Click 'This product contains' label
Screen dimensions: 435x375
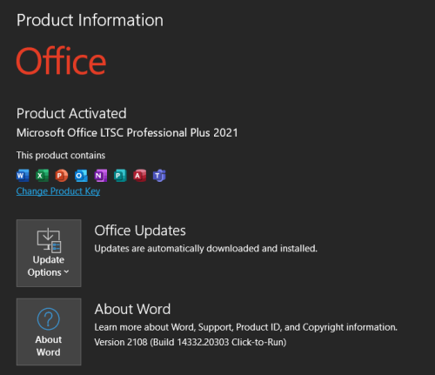point(61,156)
